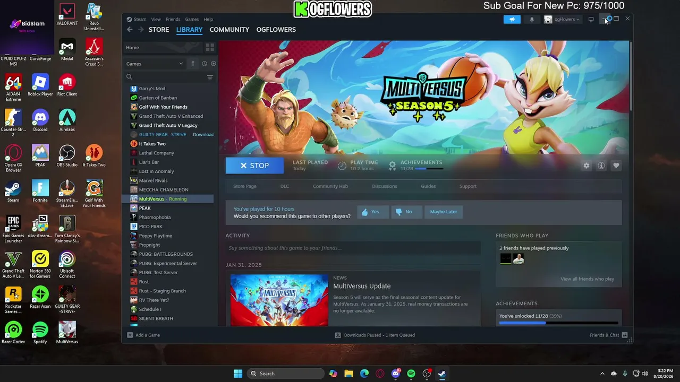This screenshot has height=382, width=680.
Task: Open Downloads Paused status link
Action: click(375, 335)
